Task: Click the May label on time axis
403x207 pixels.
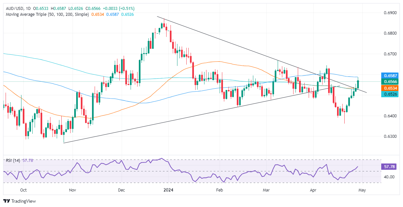Action: pos(362,190)
